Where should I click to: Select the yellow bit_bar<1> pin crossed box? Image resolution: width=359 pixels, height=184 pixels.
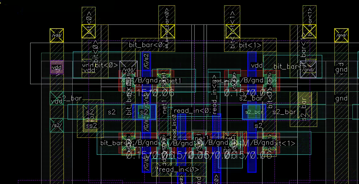point(309,31)
